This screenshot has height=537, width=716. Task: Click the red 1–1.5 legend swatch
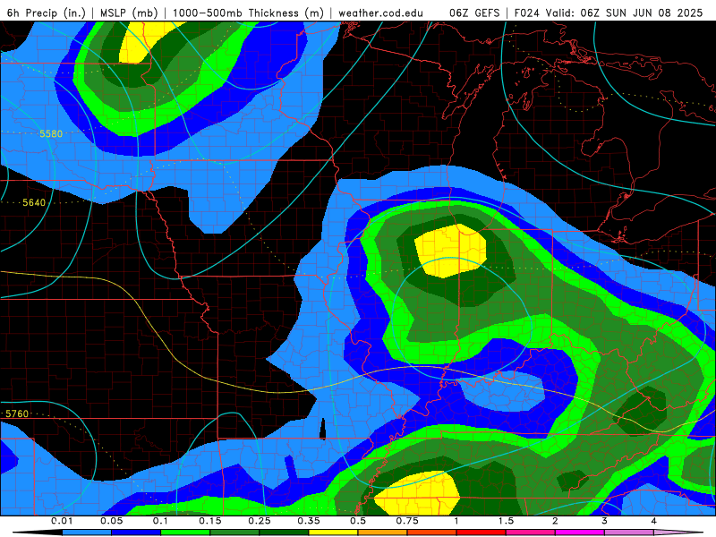click(x=482, y=533)
